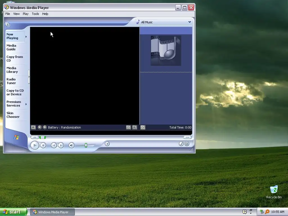Open the Play menu

pos(26,14)
